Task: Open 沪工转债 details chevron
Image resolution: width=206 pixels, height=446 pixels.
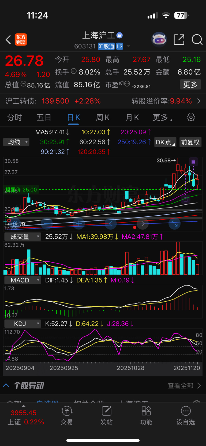Action: [199, 101]
